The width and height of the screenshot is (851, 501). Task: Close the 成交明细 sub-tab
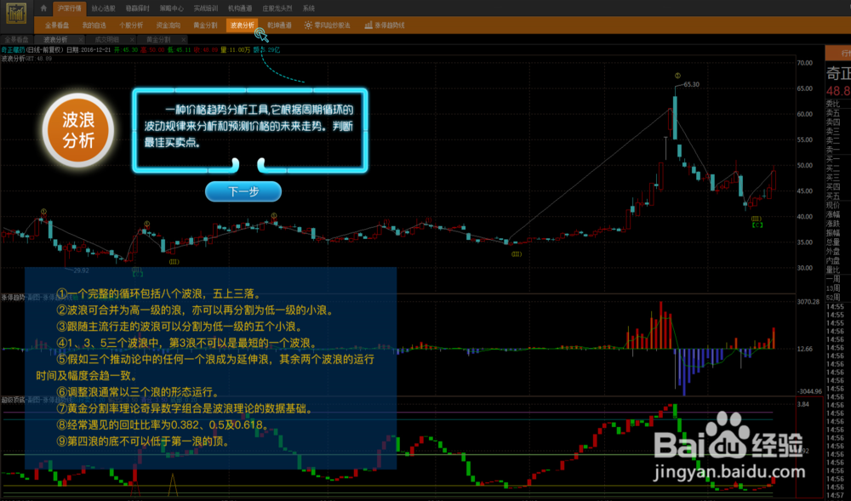click(132, 40)
